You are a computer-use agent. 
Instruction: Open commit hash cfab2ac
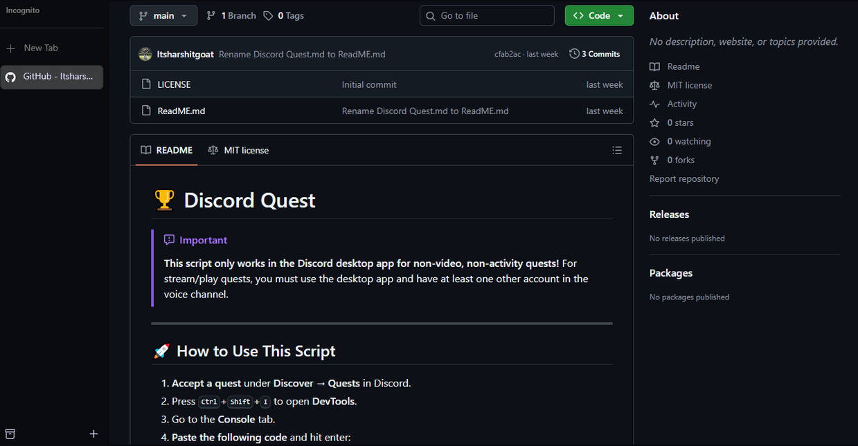[x=508, y=54]
